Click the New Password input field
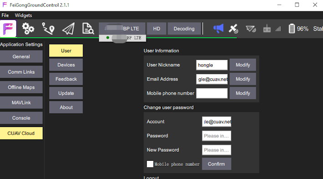Screen dimensions: 323x179 [x=216, y=150]
